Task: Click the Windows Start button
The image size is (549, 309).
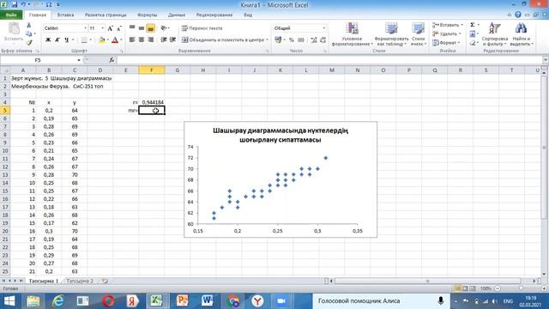Action: (9, 301)
